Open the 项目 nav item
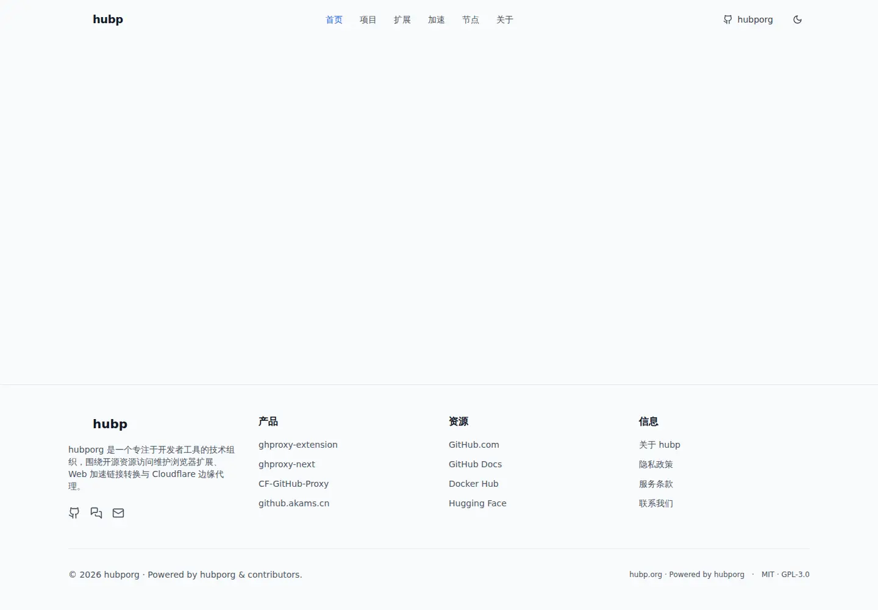The image size is (878, 610). point(368,20)
